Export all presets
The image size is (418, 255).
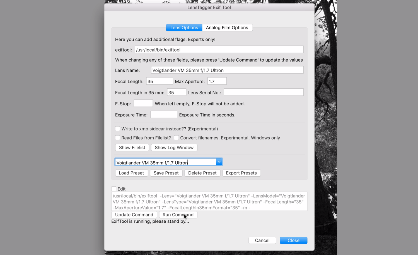tap(241, 173)
